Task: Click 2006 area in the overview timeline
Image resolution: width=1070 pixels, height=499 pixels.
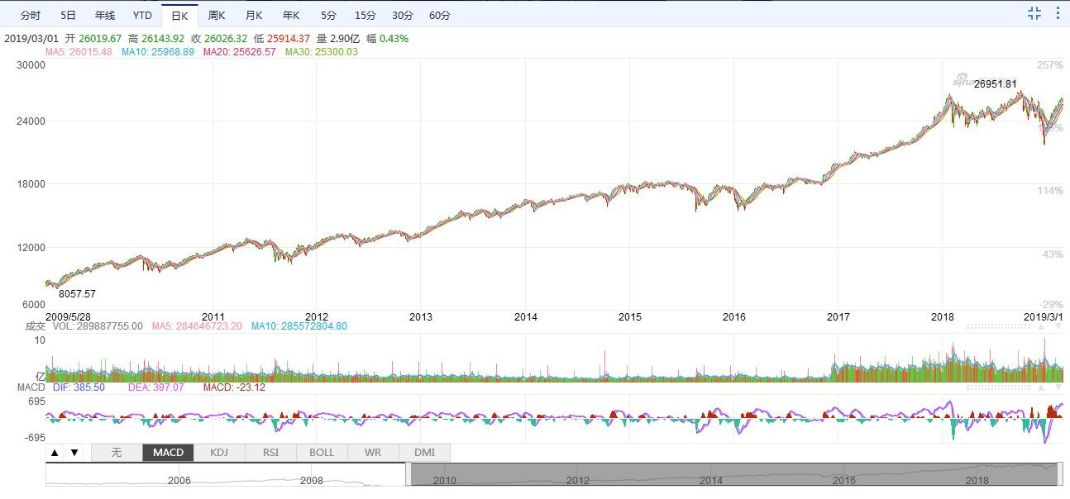Action: point(179,480)
